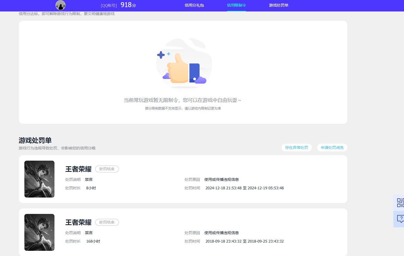Click the 2018-09-18 23:43:32 penalty time range
The image size is (404, 256).
pos(245,241)
